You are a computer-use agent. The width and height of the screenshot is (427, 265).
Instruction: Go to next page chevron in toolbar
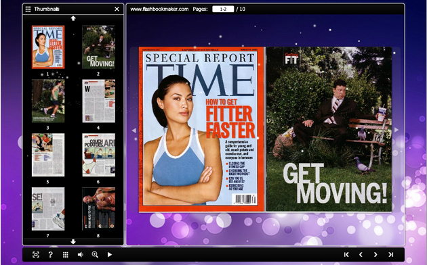375,254
